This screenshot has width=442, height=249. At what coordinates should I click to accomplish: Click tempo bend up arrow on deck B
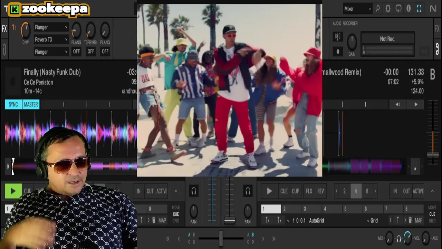(415, 104)
